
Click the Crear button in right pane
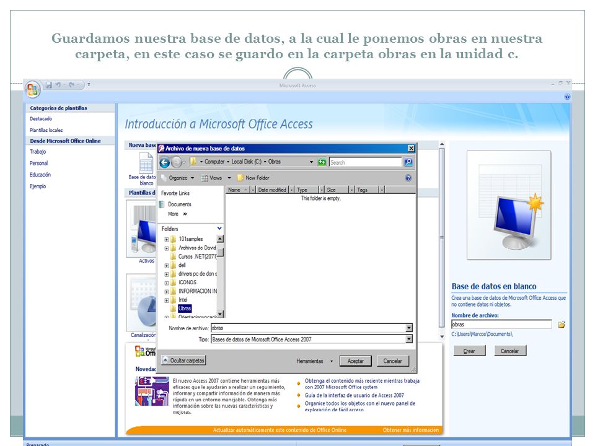pyautogui.click(x=469, y=351)
